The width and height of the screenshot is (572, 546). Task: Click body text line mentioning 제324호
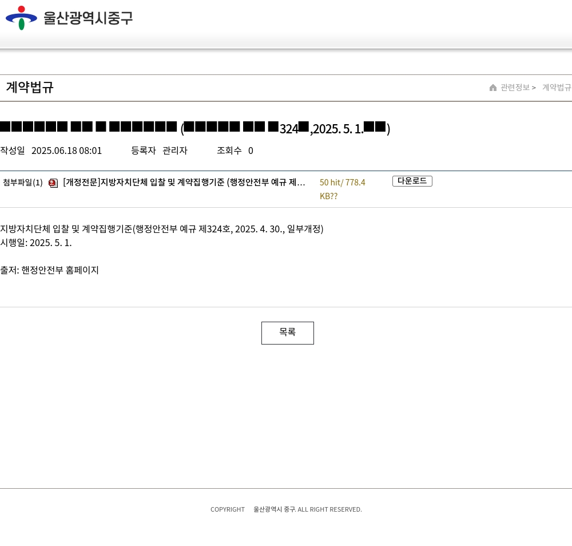tap(161, 229)
